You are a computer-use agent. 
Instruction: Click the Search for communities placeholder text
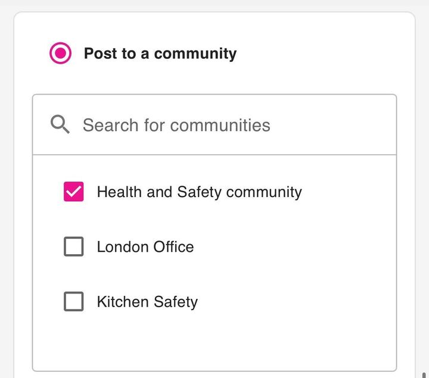click(176, 125)
